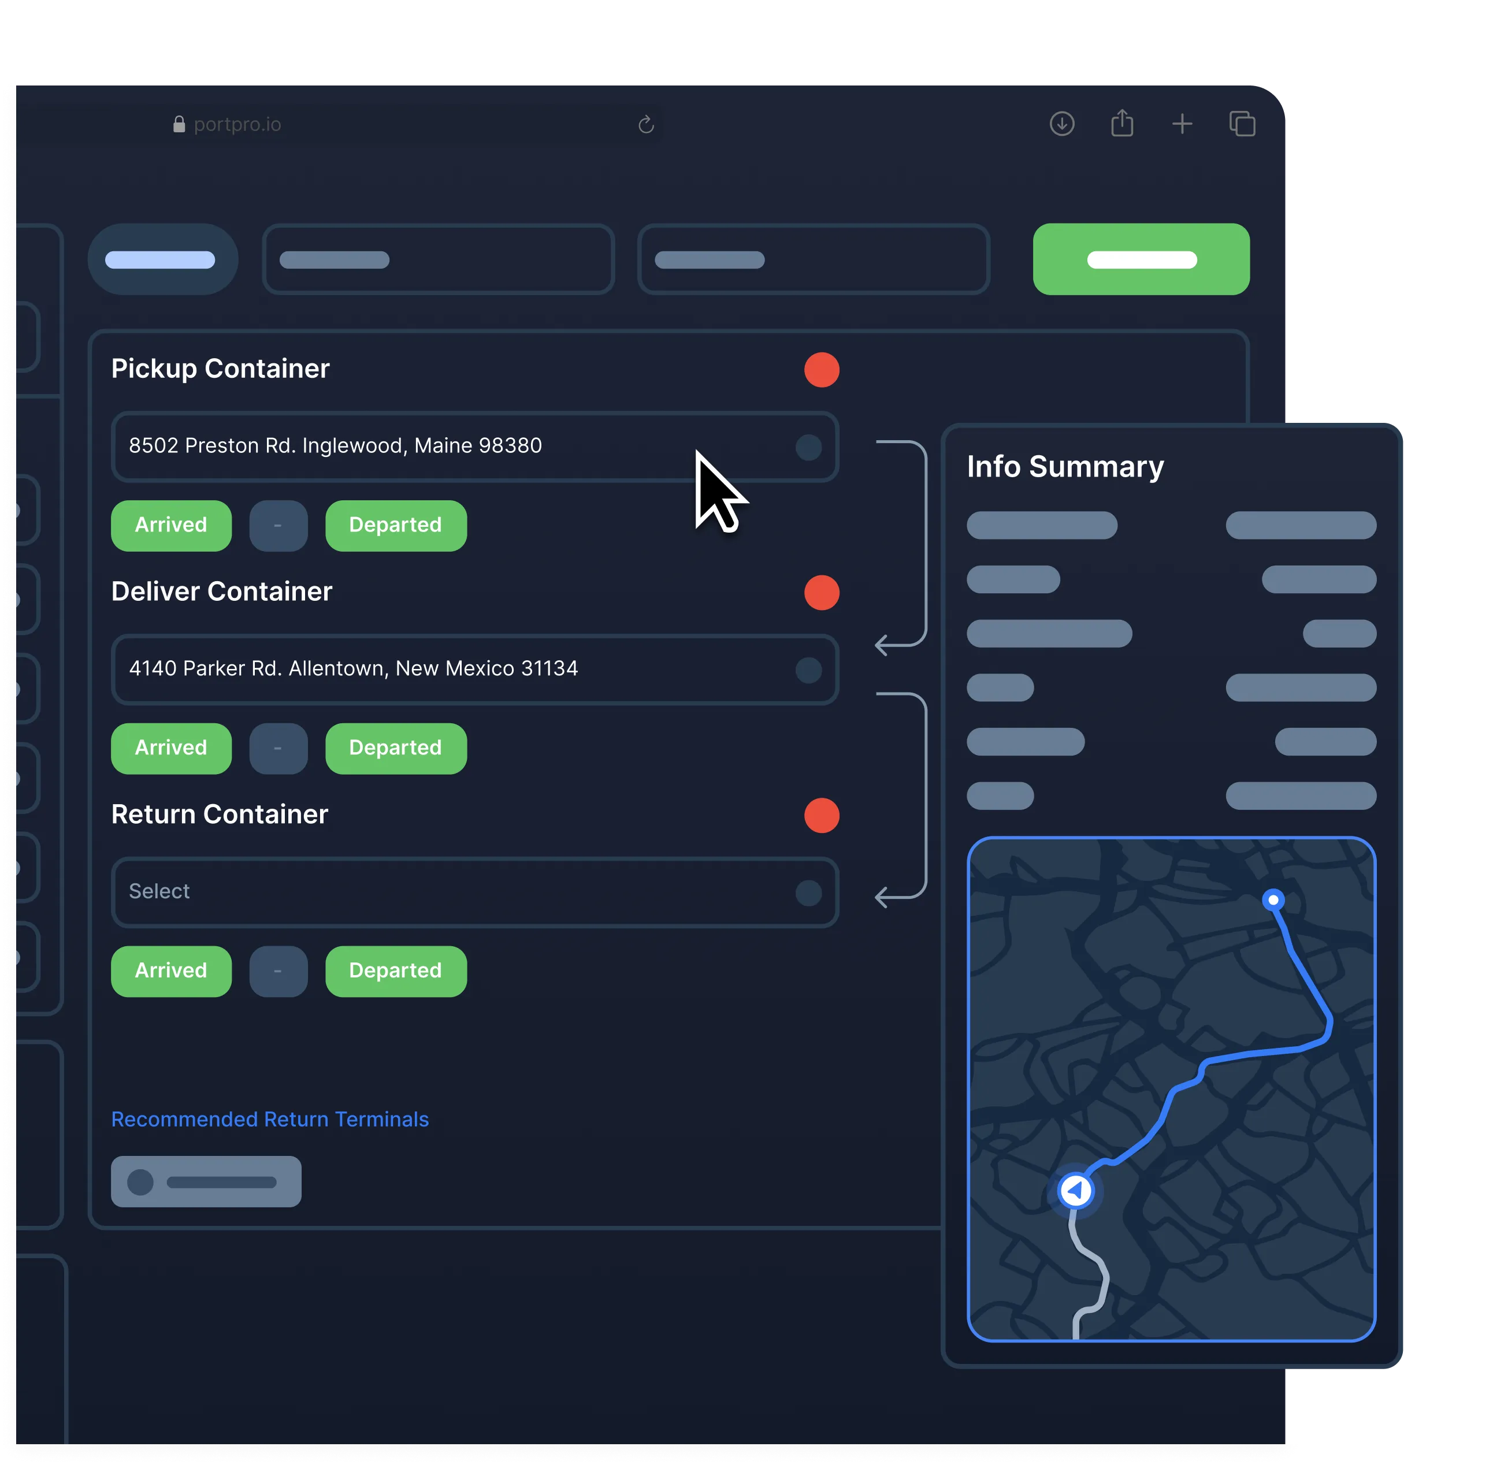
Task: Open a new tab with plus icon
Action: click(x=1182, y=124)
